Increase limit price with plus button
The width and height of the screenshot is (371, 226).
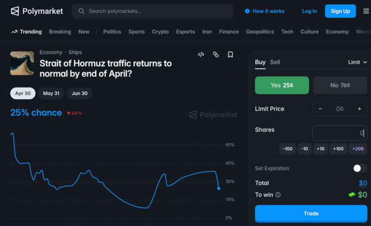coord(359,109)
